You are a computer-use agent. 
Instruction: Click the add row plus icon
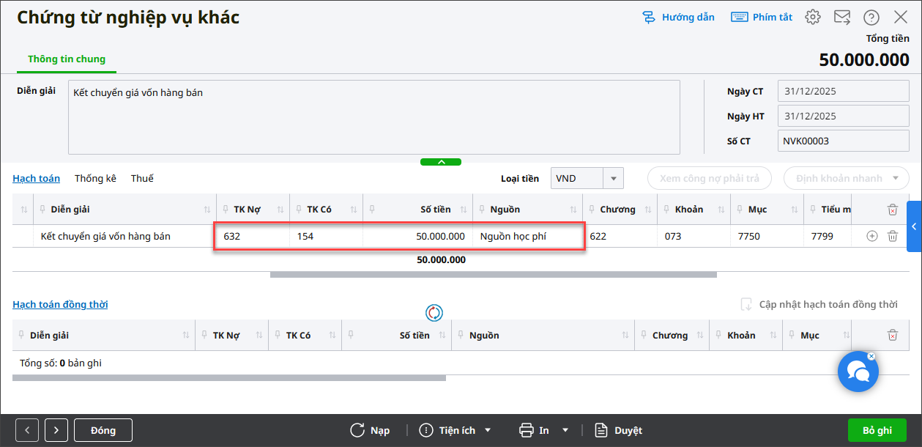tap(871, 236)
